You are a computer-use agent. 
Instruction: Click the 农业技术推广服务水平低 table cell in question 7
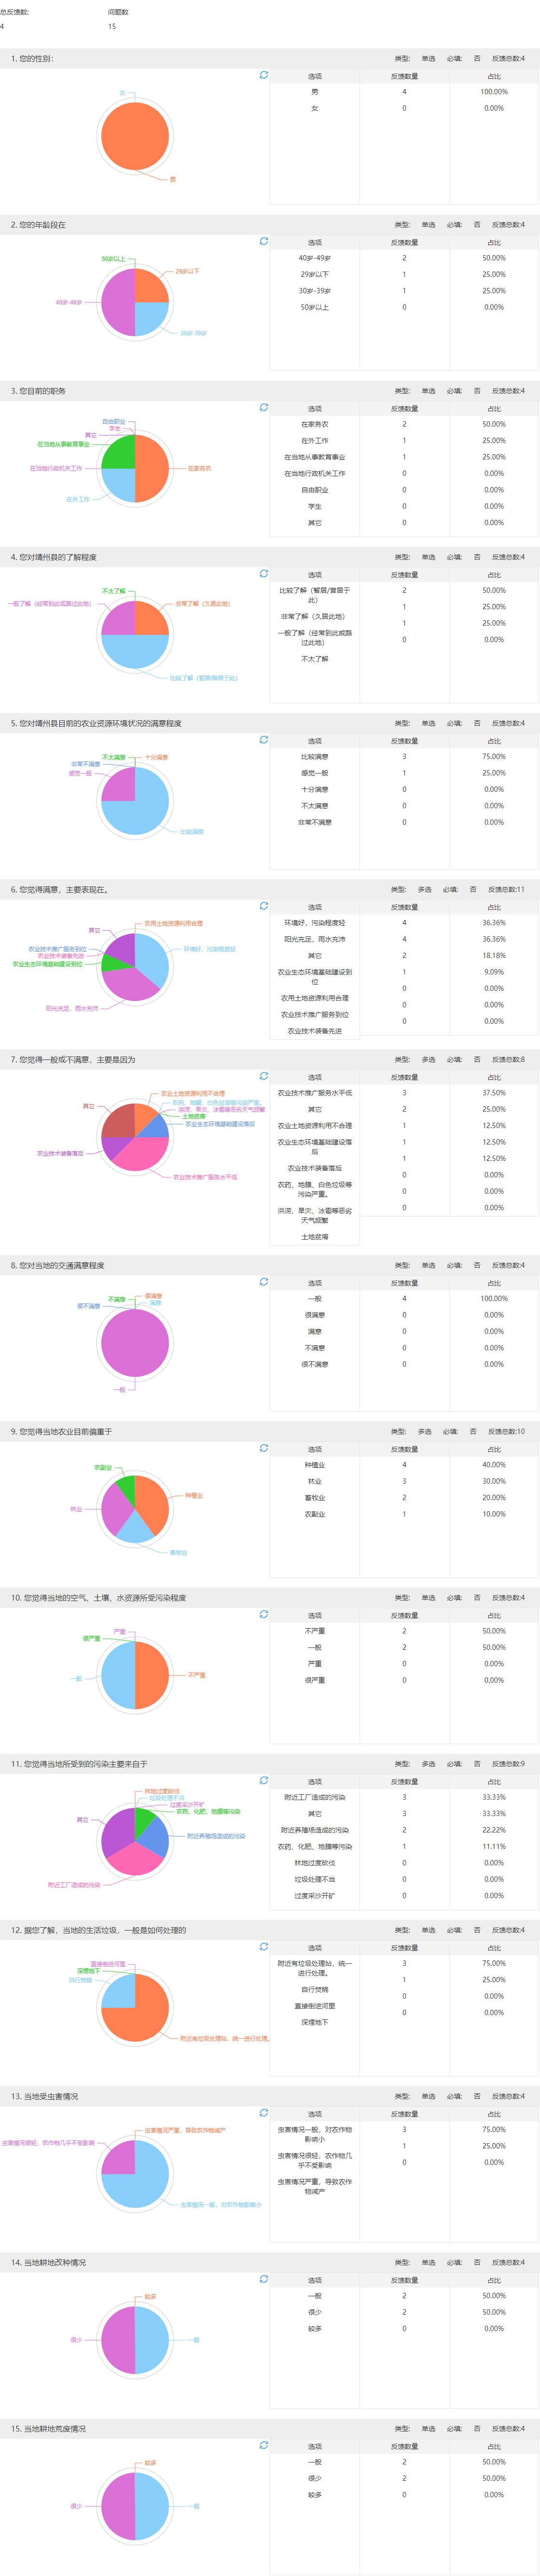pos(315,1093)
